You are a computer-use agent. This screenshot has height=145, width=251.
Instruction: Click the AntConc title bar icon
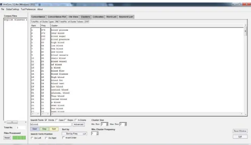pos(1,4)
